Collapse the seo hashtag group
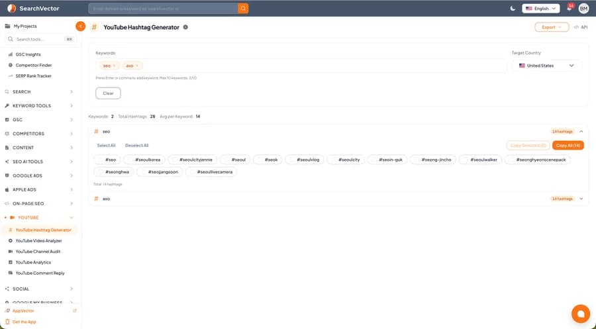This screenshot has height=329, width=596. pyautogui.click(x=581, y=132)
